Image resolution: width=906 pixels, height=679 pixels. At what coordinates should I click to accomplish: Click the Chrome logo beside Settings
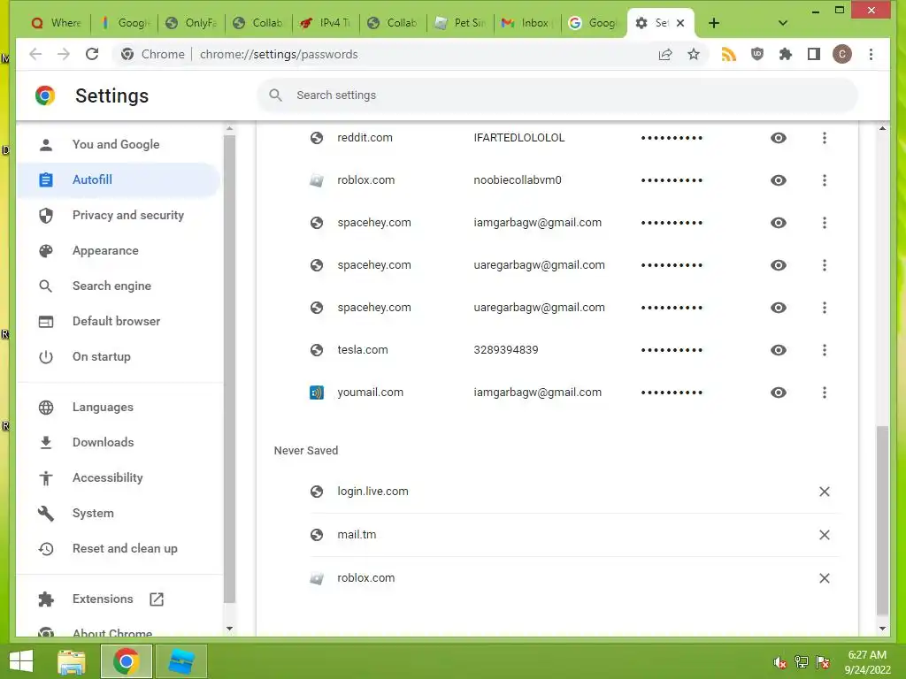pyautogui.click(x=45, y=95)
